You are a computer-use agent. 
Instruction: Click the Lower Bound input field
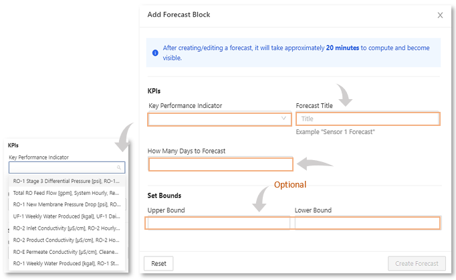coord(367,223)
